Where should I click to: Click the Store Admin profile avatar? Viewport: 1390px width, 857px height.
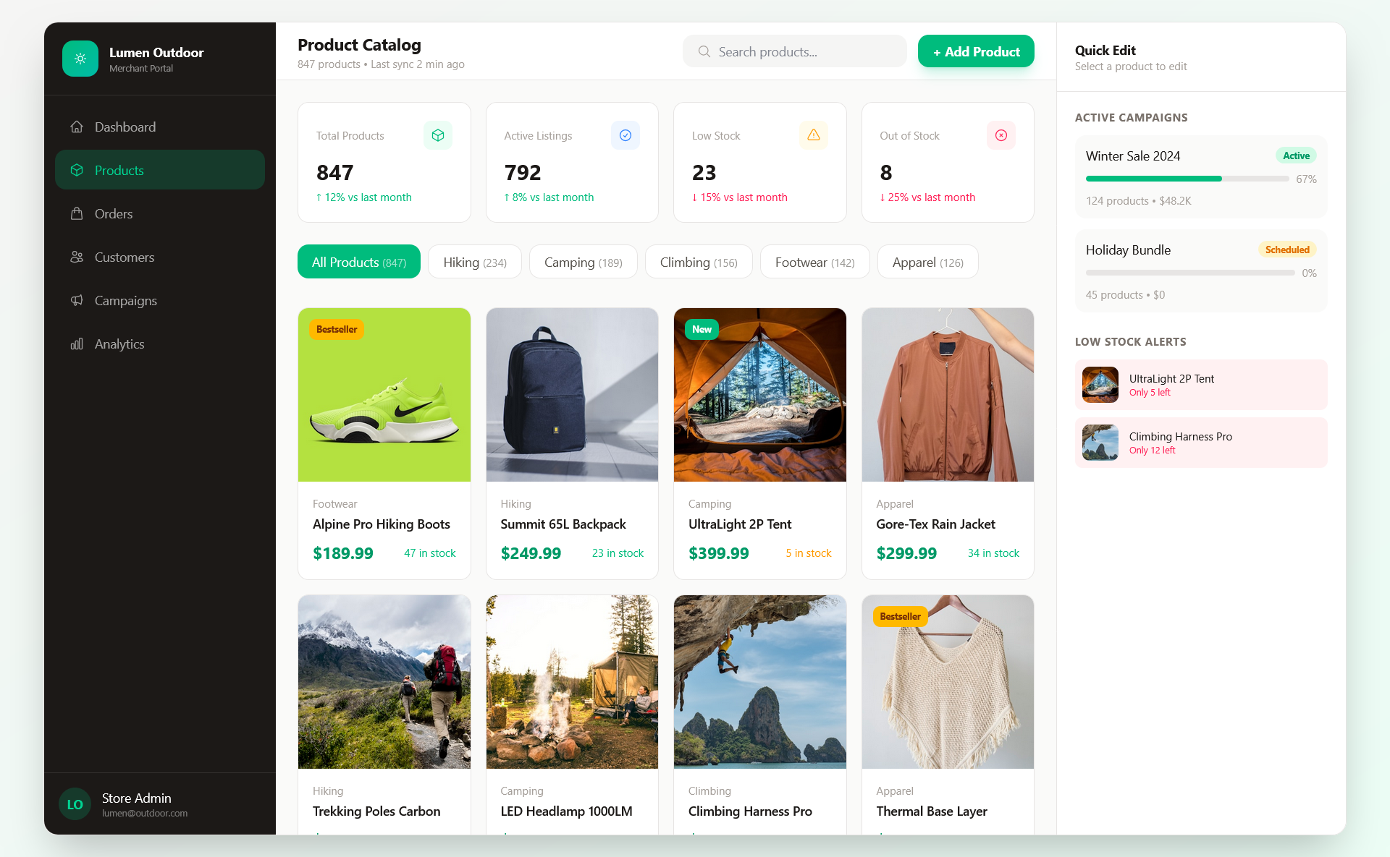click(75, 803)
